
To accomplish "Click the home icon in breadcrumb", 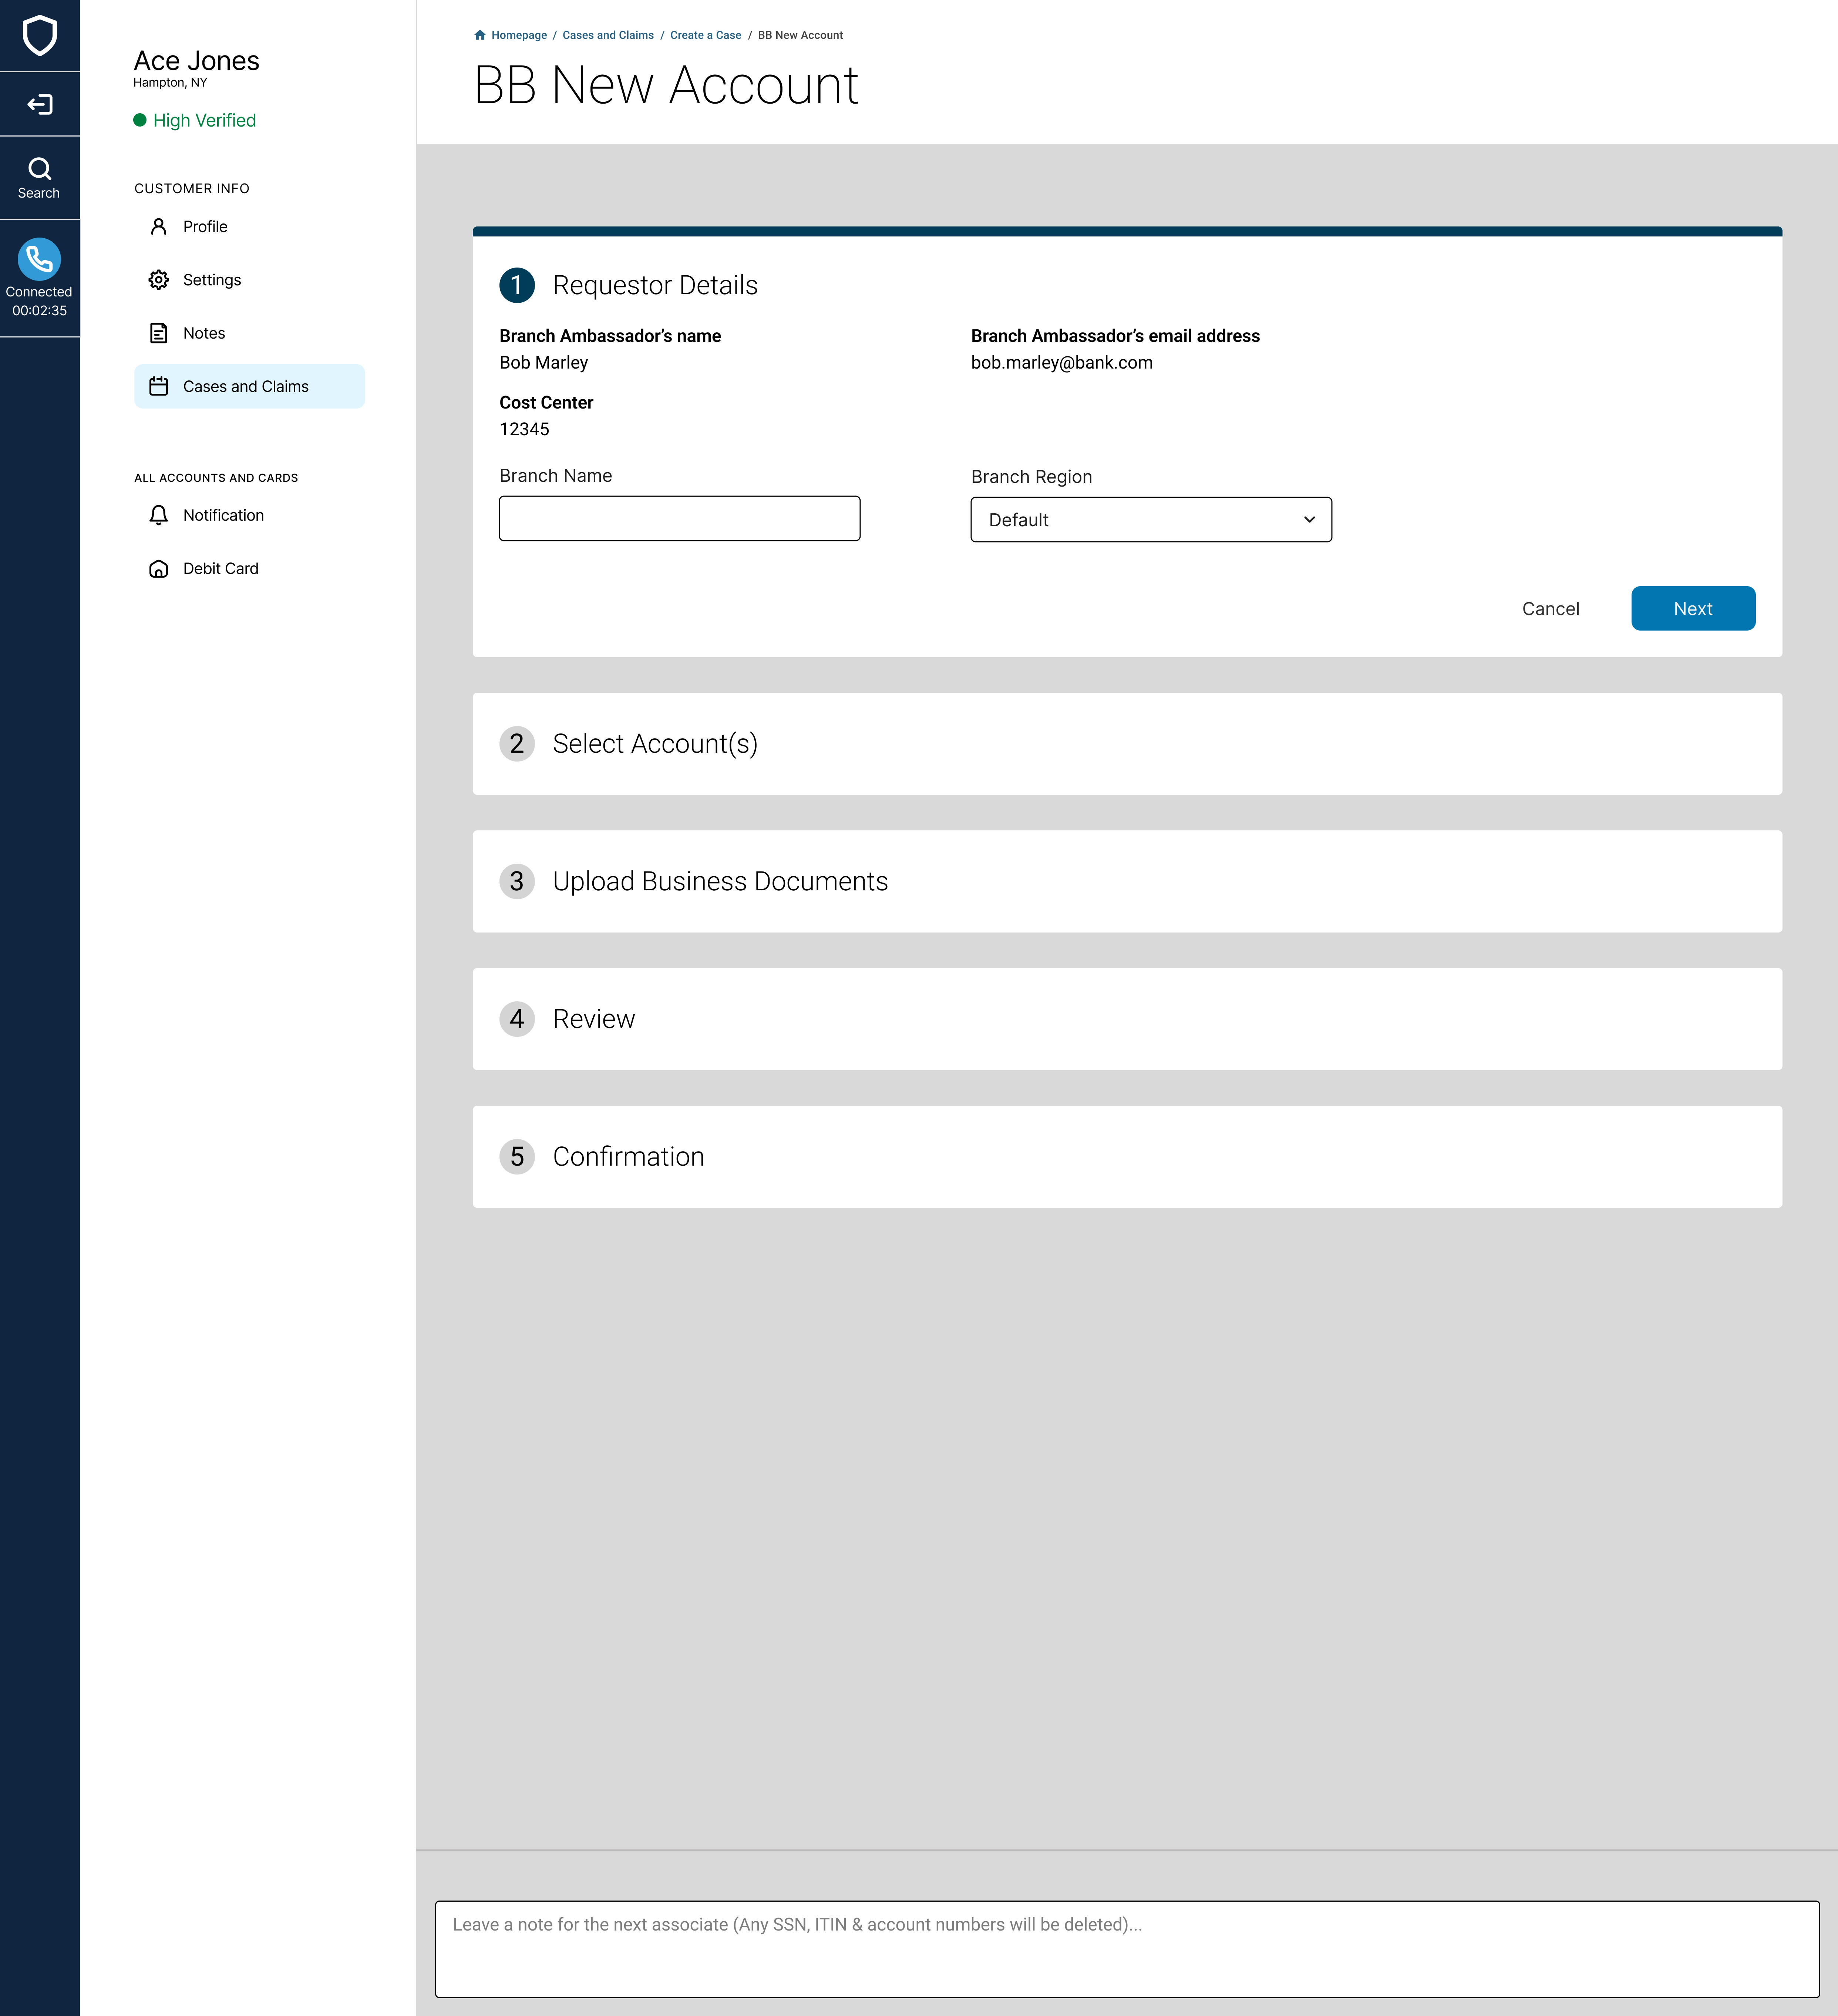I will pos(480,35).
